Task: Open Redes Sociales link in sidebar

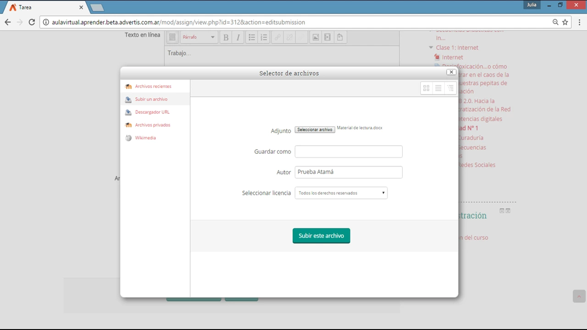Action: pos(476,165)
